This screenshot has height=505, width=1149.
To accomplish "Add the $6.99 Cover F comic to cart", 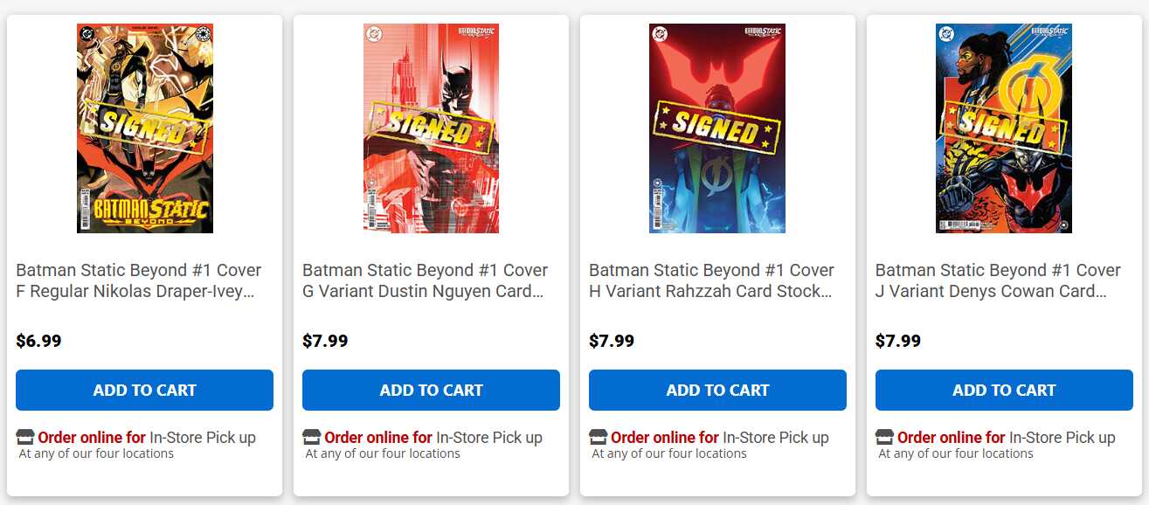I will 144,391.
